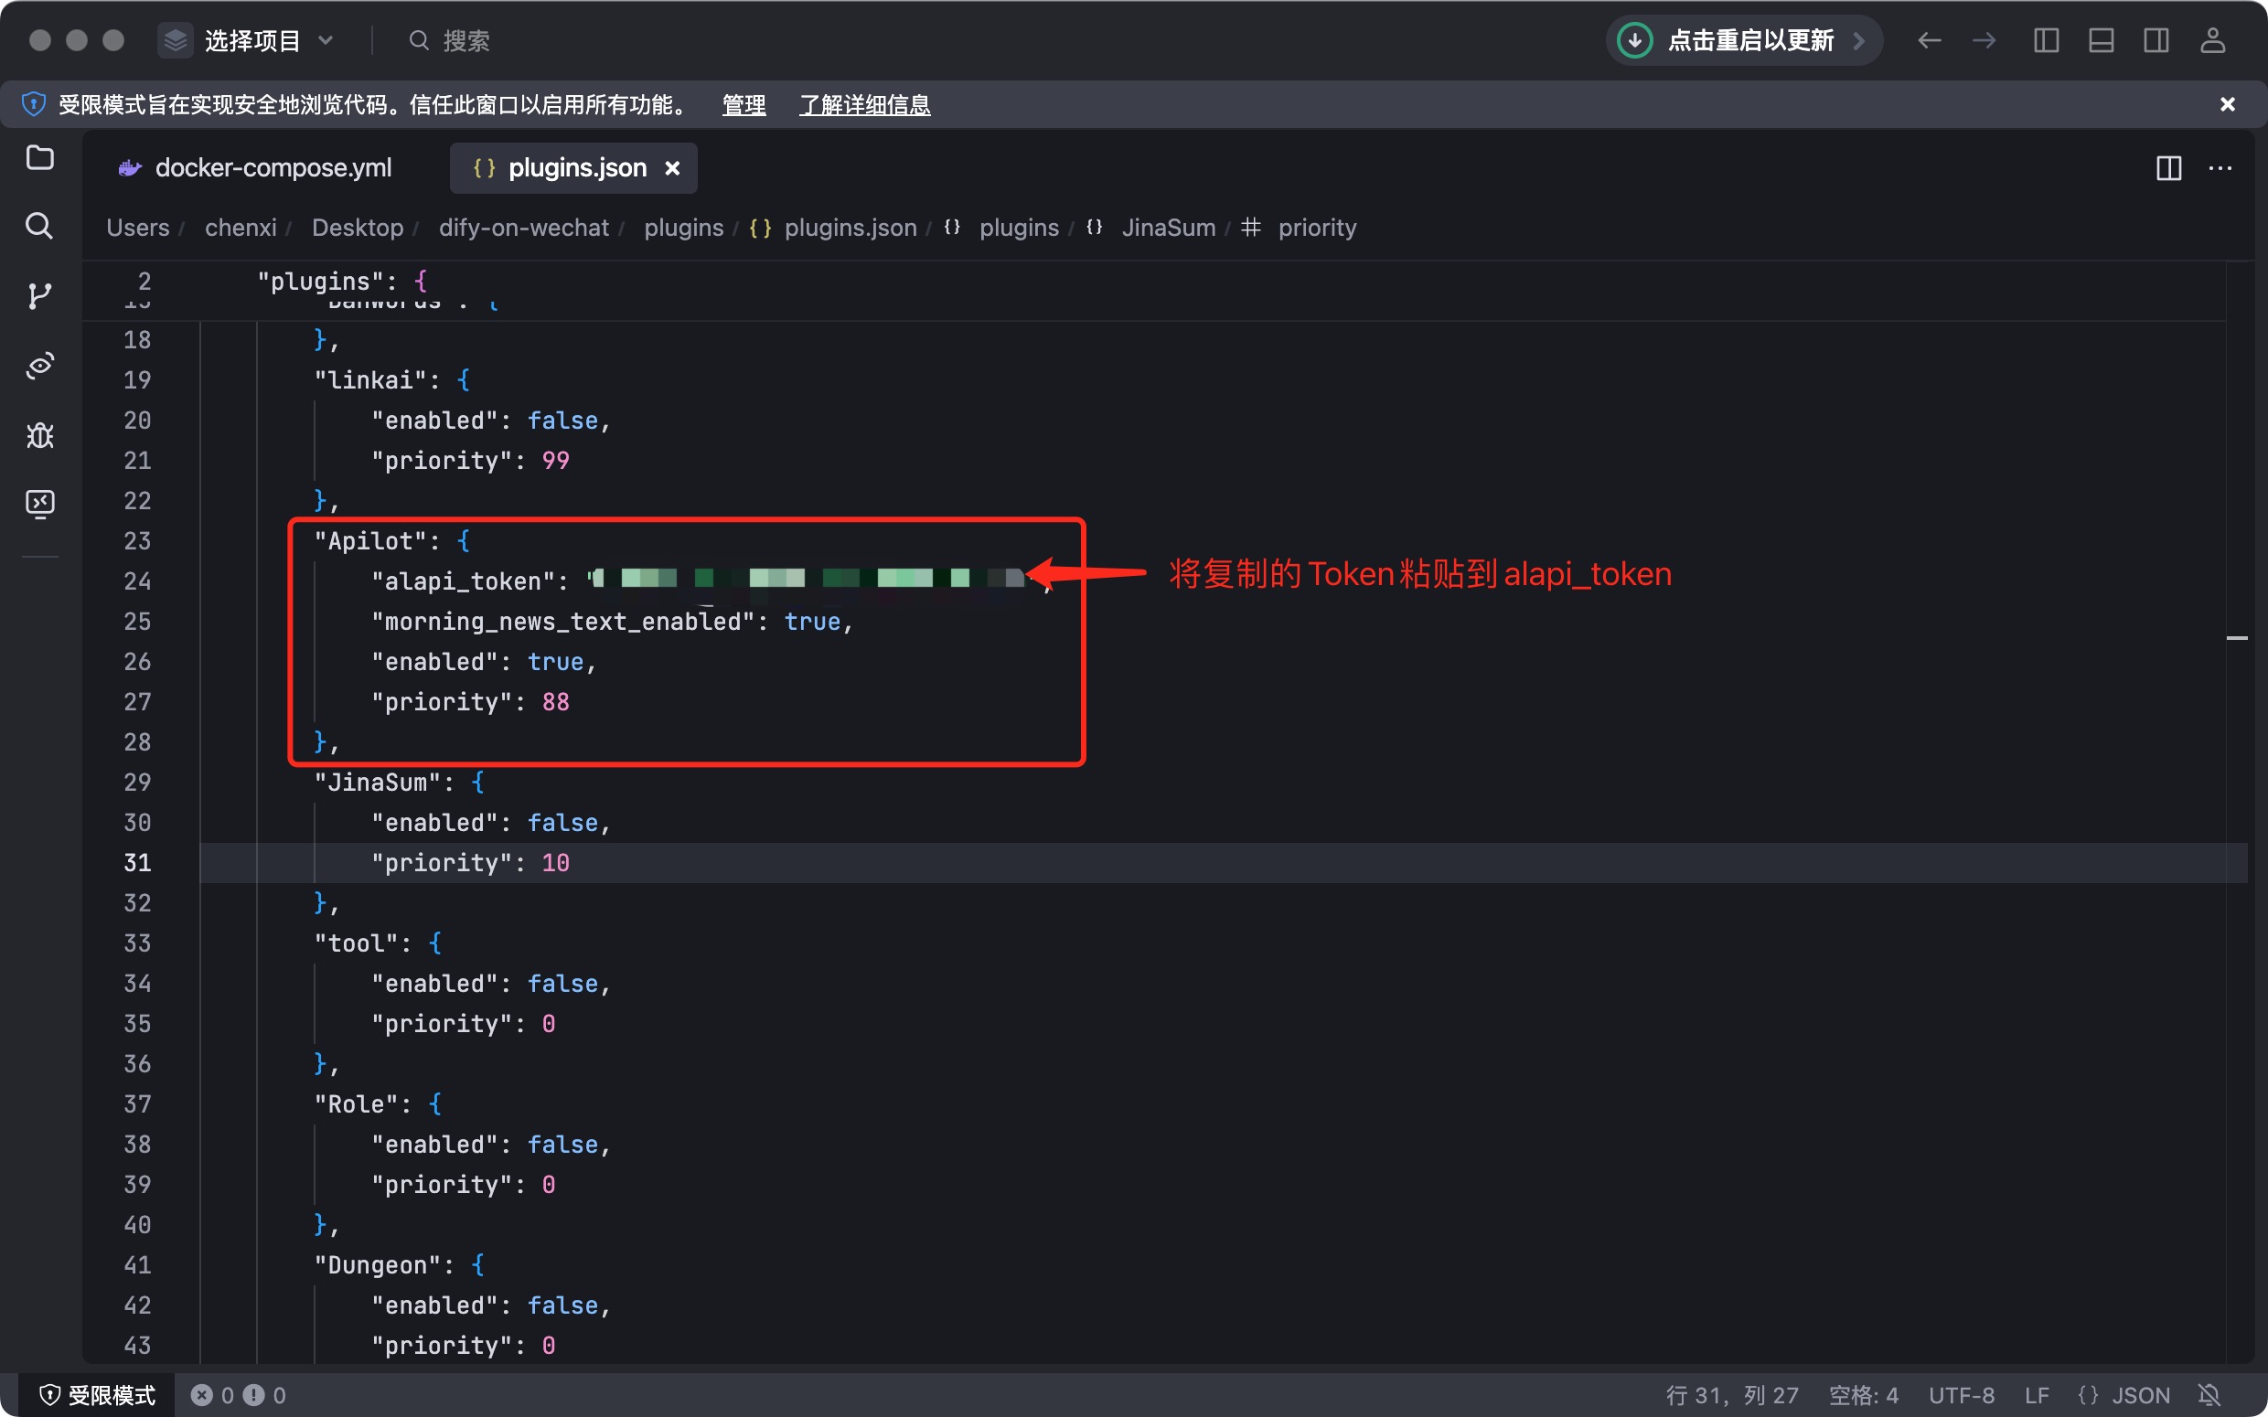
Task: Close the plugins.json tab
Action: [672, 169]
